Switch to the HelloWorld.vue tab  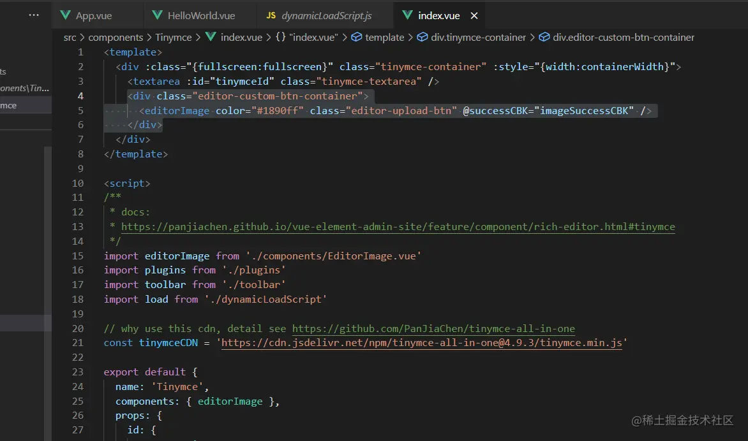[200, 16]
